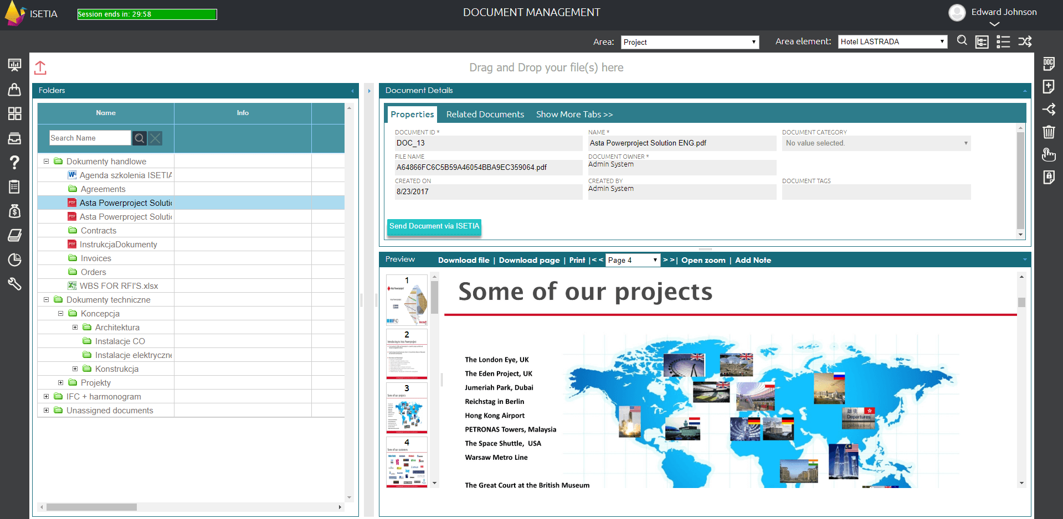
Task: Click Download file in preview toolbar
Action: [x=464, y=260]
